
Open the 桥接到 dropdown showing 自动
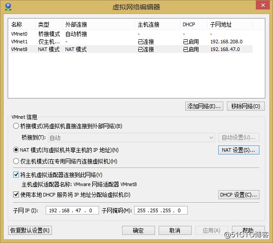132,138
